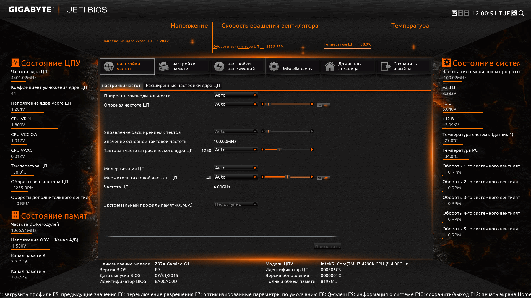This screenshot has width=531, height=298.
Task: Open the frequency settings tab
Action: click(127, 66)
